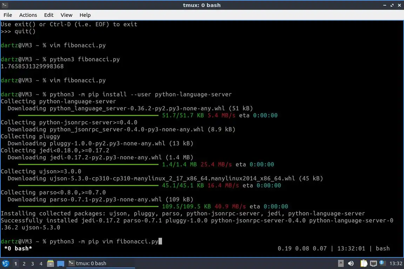Switch to workspace 2 in pager
This screenshot has height=269, width=404.
(24, 264)
